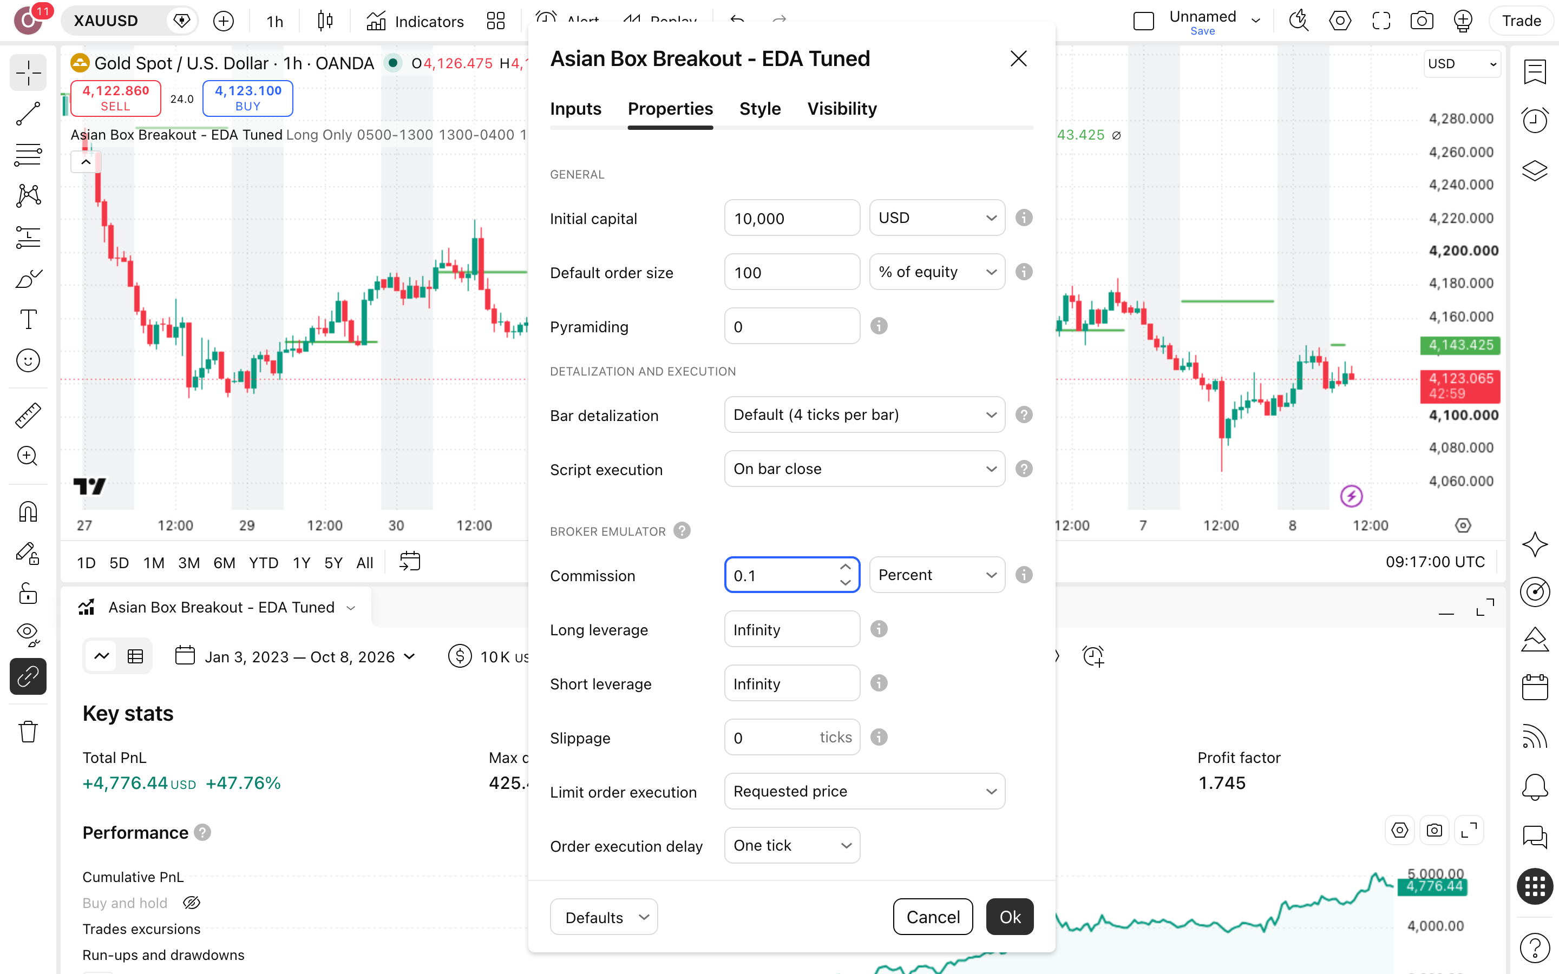Image resolution: width=1559 pixels, height=974 pixels.
Task: Switch strategy report to chart overview view
Action: pos(102,656)
